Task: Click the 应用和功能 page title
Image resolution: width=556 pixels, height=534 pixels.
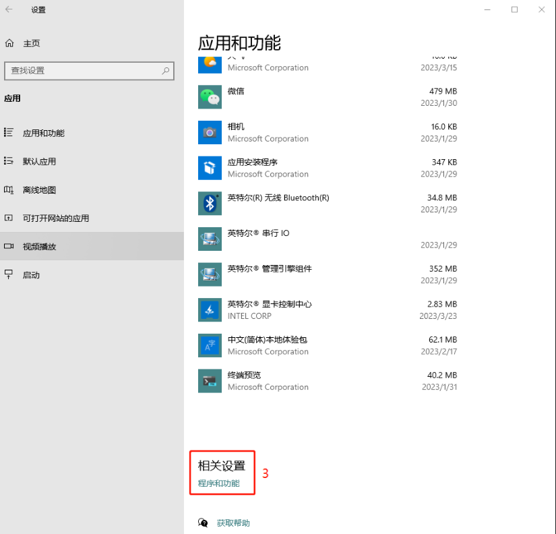Action: pos(239,43)
